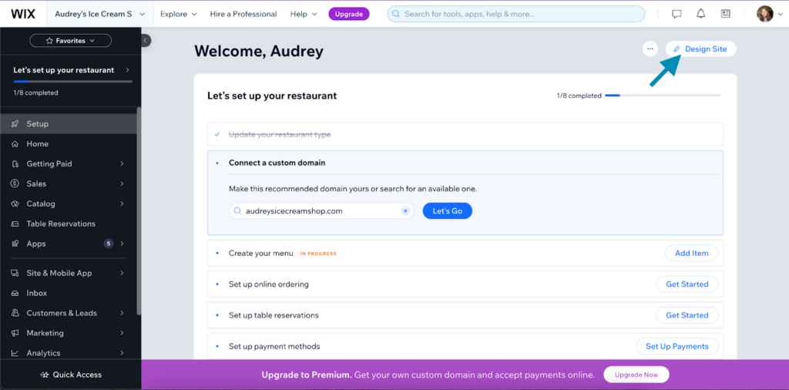Image resolution: width=789 pixels, height=390 pixels.
Task: Open the Favorites dropdown in sidebar
Action: click(x=70, y=41)
